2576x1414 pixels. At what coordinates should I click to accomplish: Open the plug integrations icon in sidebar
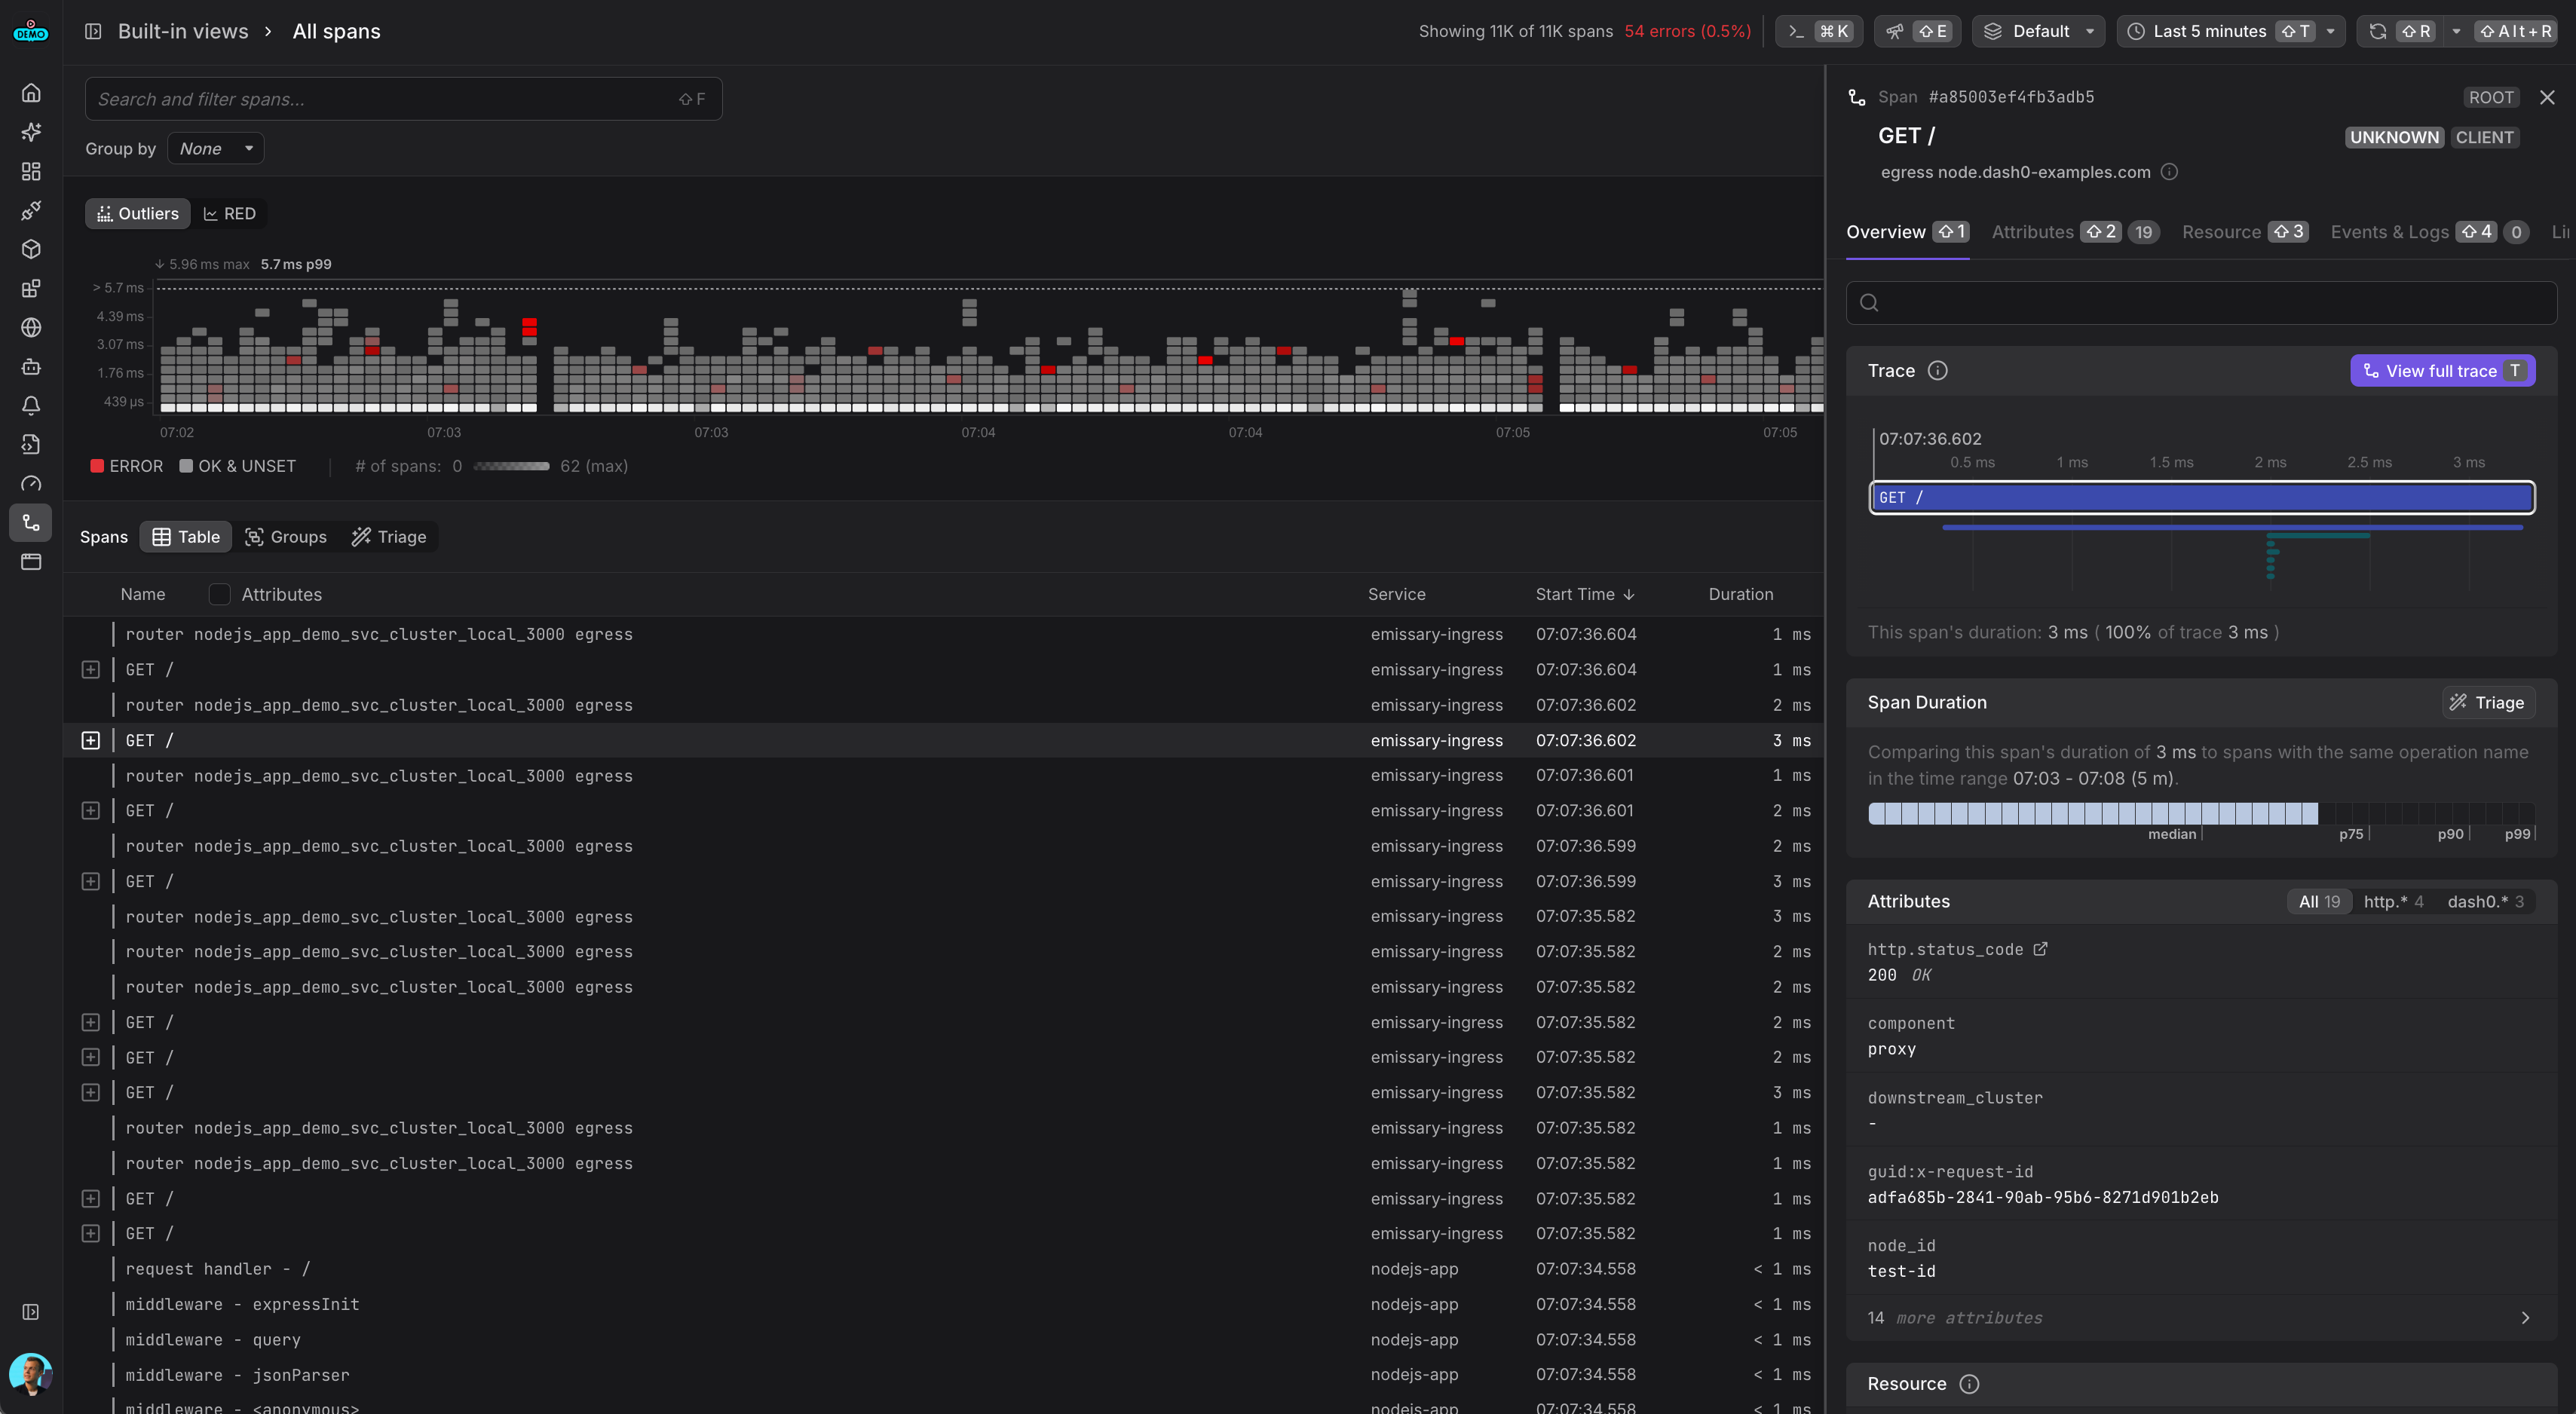[x=31, y=210]
